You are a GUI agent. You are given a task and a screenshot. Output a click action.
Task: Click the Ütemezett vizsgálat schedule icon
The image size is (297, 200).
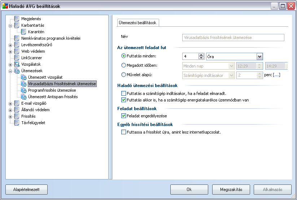(x=24, y=77)
